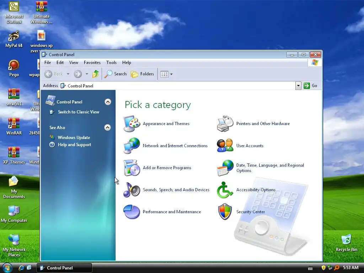The width and height of the screenshot is (364, 273).
Task: Open the Edit menu
Action: [60, 63]
